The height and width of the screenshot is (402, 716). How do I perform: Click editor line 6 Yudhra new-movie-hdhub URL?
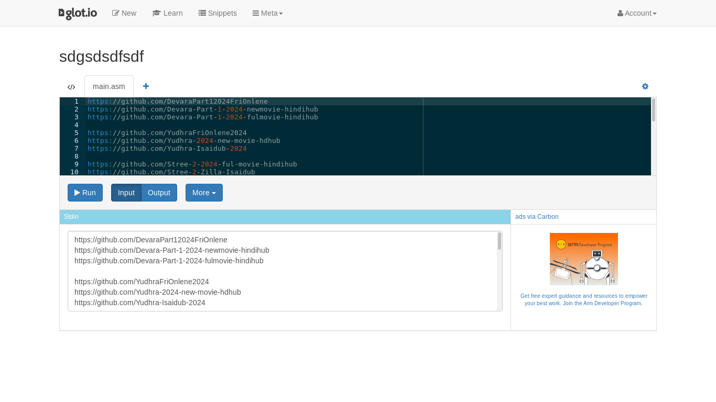[184, 141]
